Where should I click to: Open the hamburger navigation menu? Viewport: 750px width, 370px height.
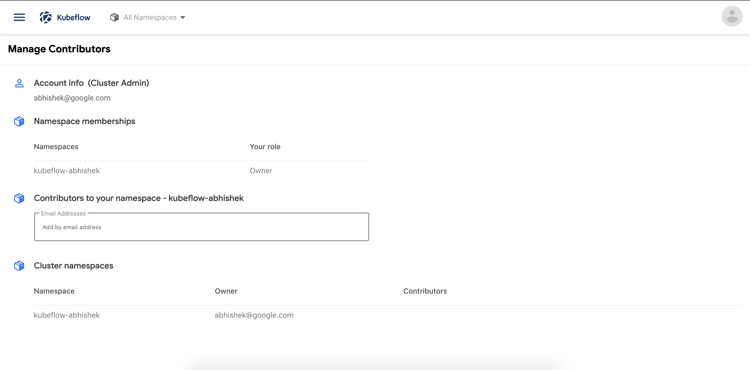19,18
